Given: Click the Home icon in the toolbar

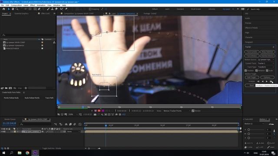Looking at the screenshot, I should pos(4,9).
